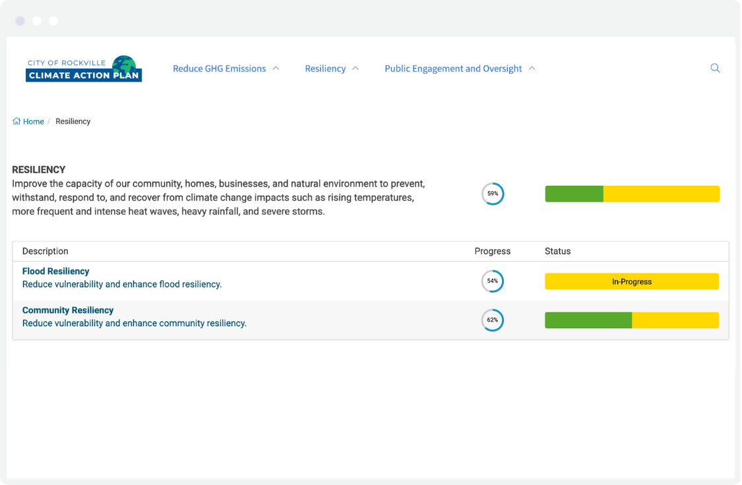Click Home in the breadcrumb trail
The image size is (742, 485).
coord(32,121)
